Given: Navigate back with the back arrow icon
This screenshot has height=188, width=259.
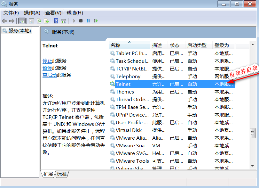Looking at the screenshot, I should 4,20.
